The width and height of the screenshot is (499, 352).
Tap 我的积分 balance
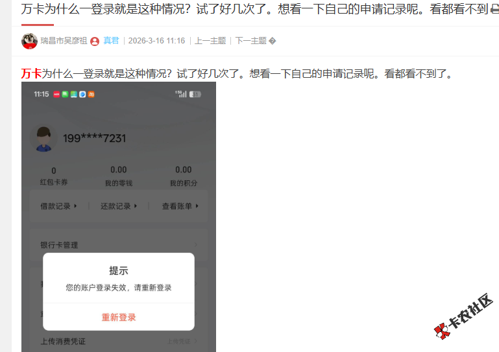point(184,176)
